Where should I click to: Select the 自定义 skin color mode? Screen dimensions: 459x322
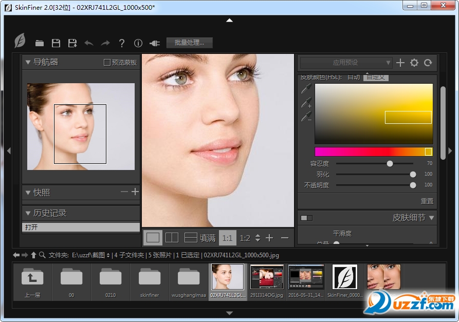(x=376, y=77)
